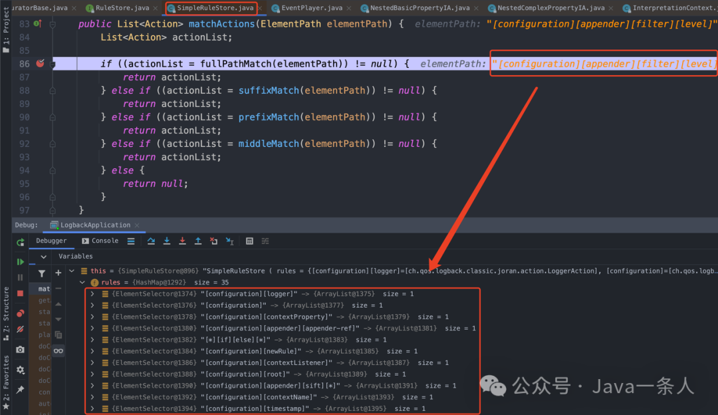Click override marker on line 83

click(37, 24)
